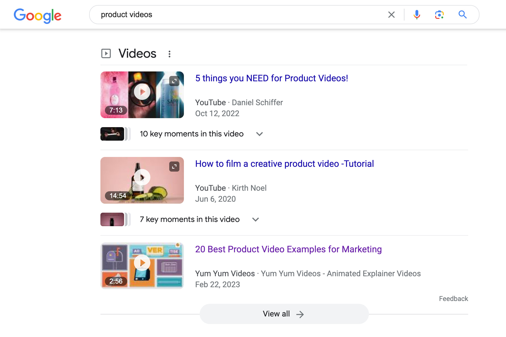Expand preview icon on 14:54 video thumbnail

[174, 167]
